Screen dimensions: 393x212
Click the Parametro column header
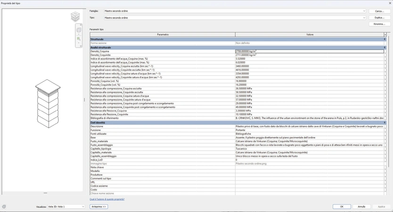pyautogui.click(x=163, y=34)
